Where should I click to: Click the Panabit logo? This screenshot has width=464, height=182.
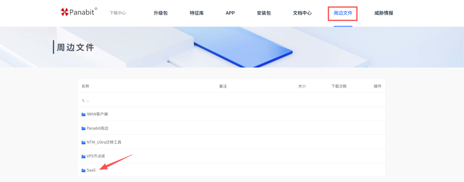(79, 12)
